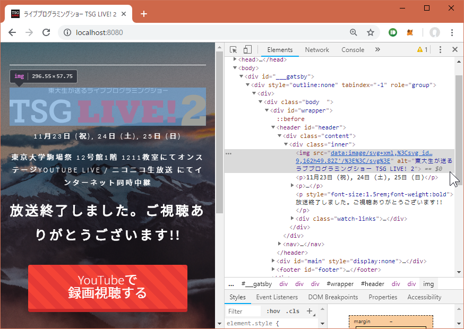464x329 pixels.
Task: Switch to the Console tab
Action: pos(353,50)
